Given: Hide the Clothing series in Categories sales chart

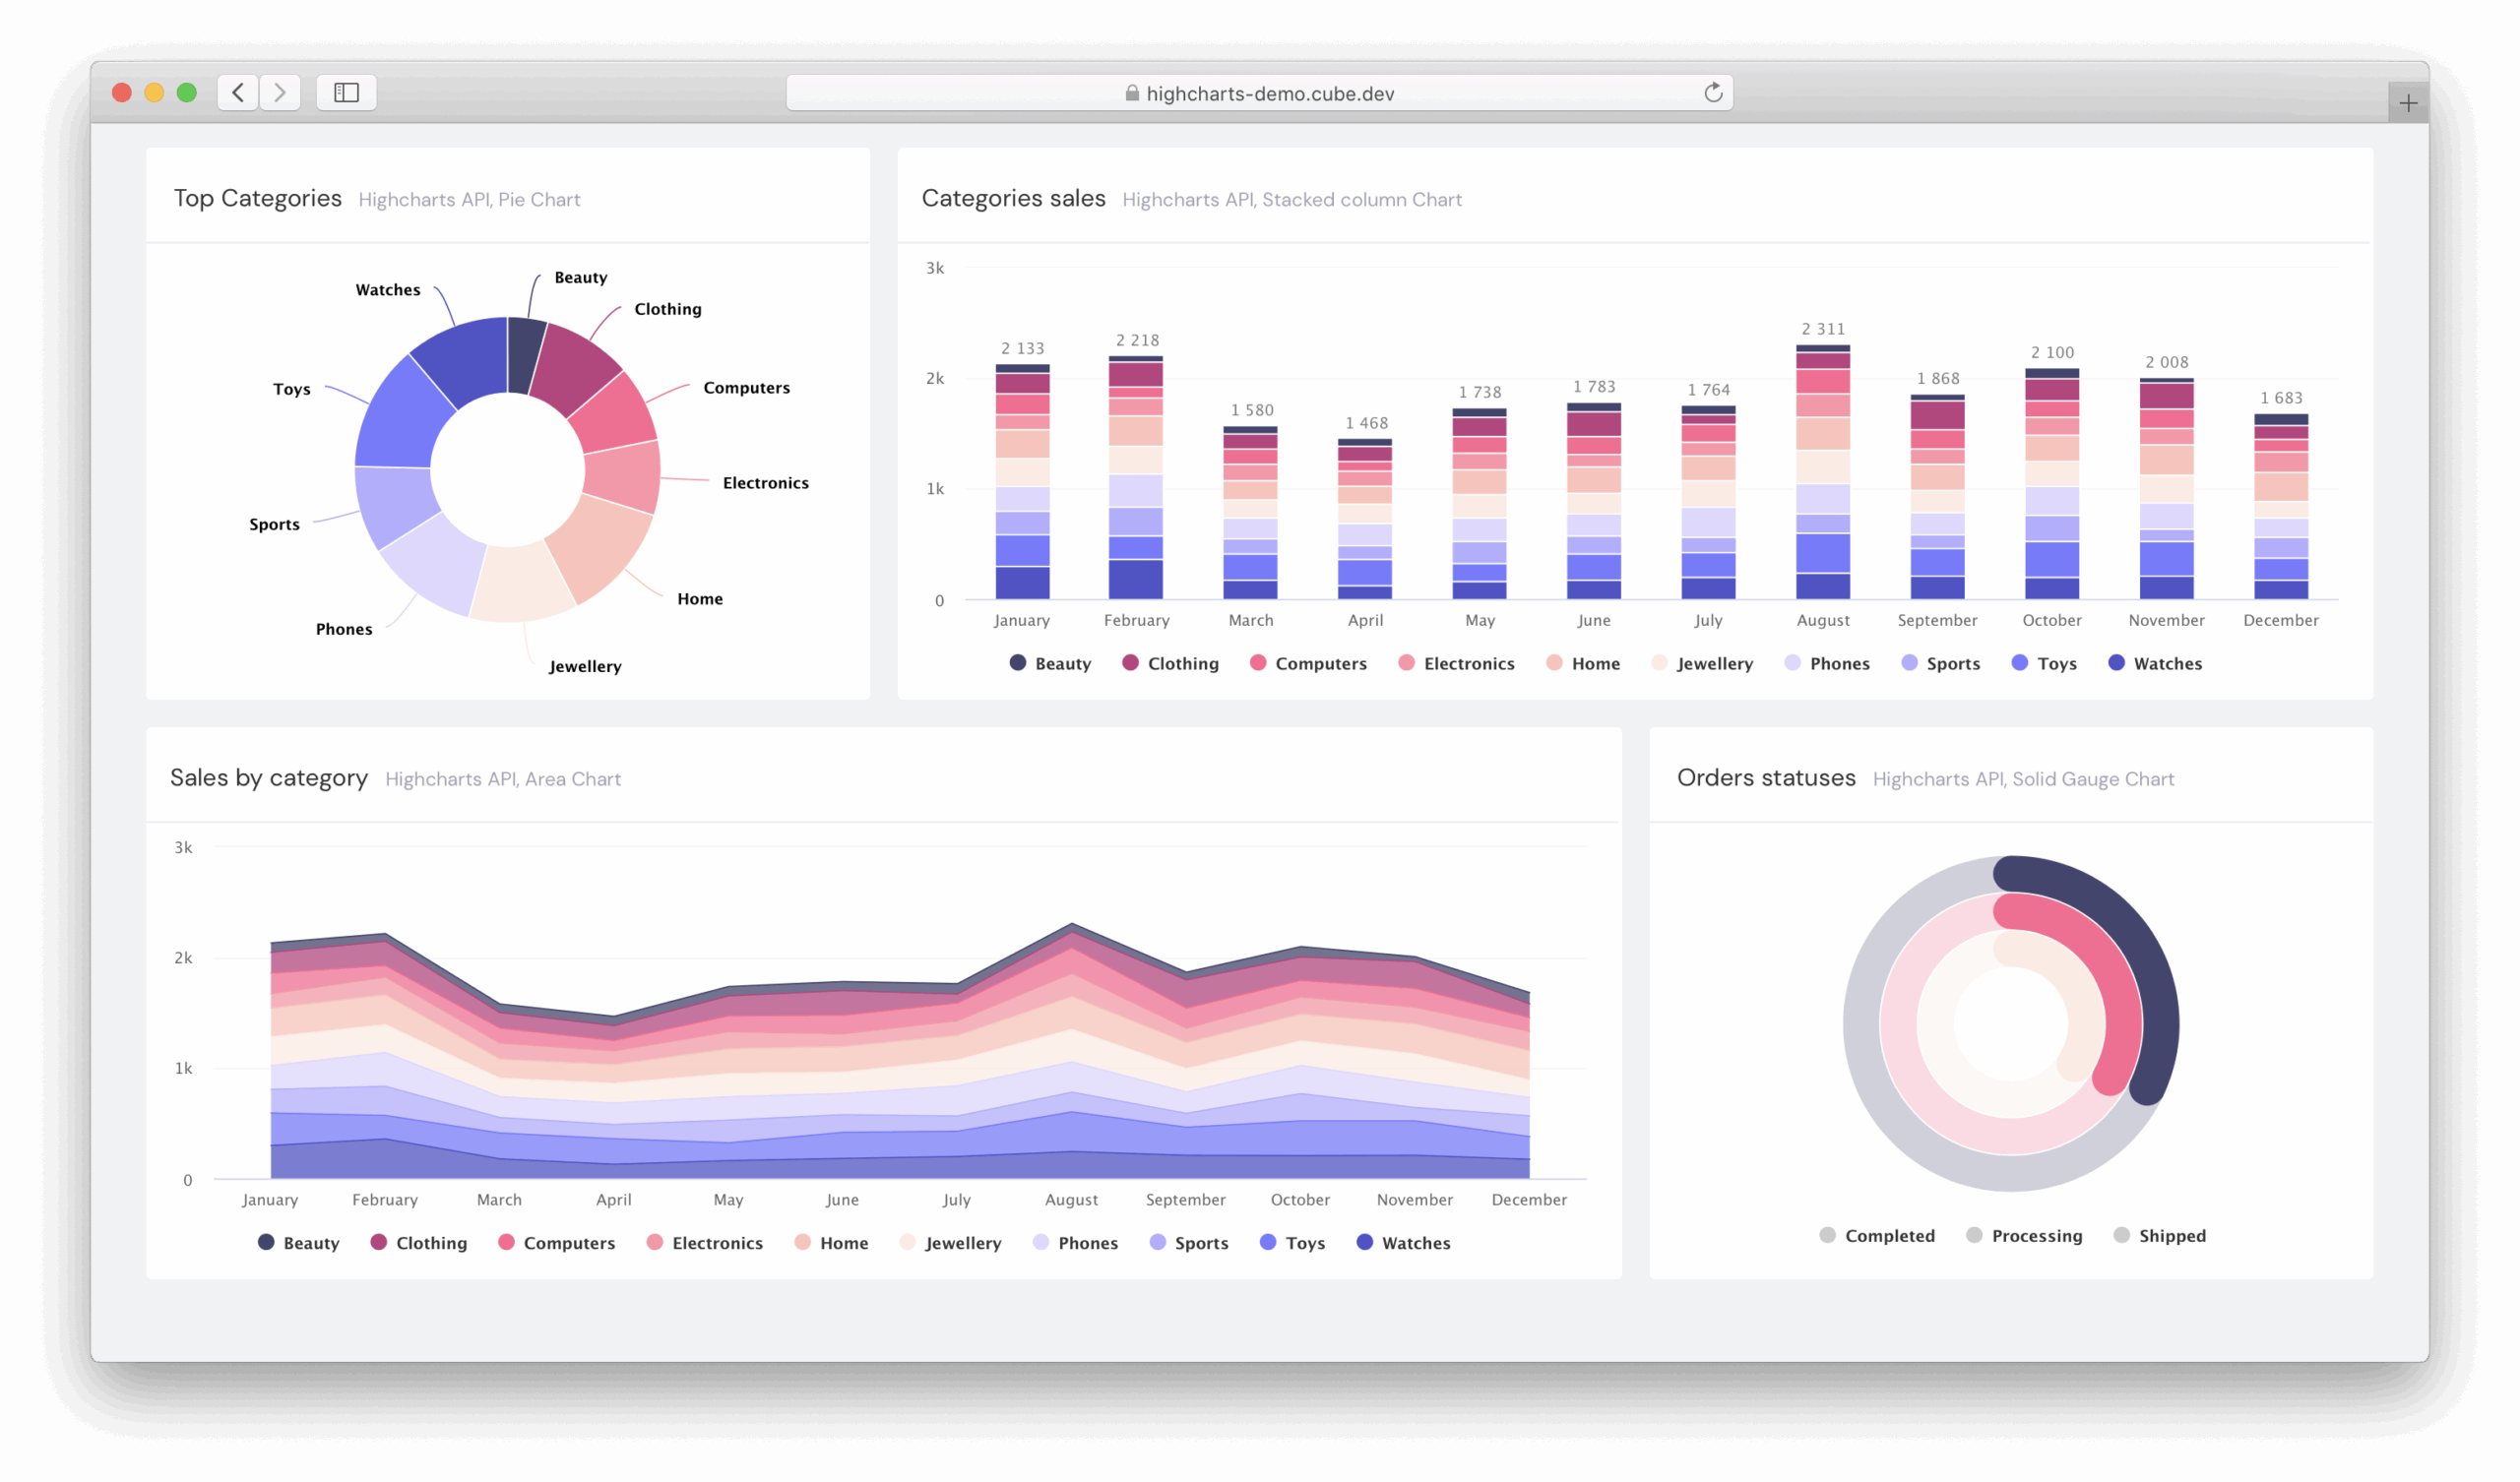Looking at the screenshot, I should click(x=1170, y=663).
